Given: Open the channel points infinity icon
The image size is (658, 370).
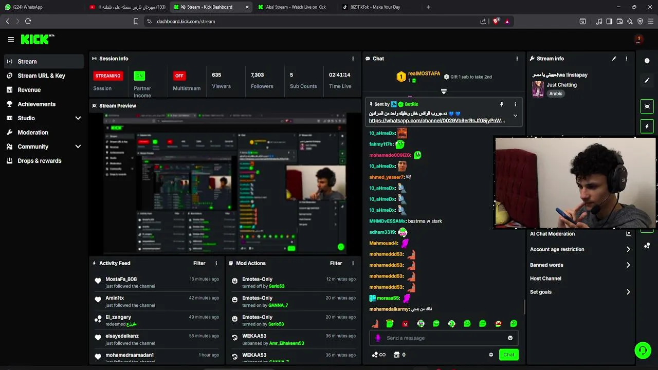Looking at the screenshot, I should coord(378,355).
